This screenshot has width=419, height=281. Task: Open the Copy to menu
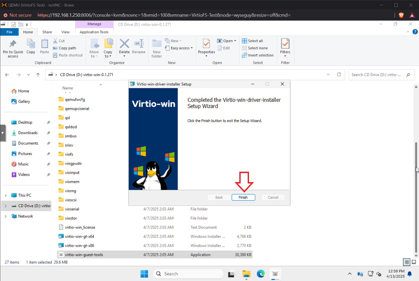coord(108,48)
